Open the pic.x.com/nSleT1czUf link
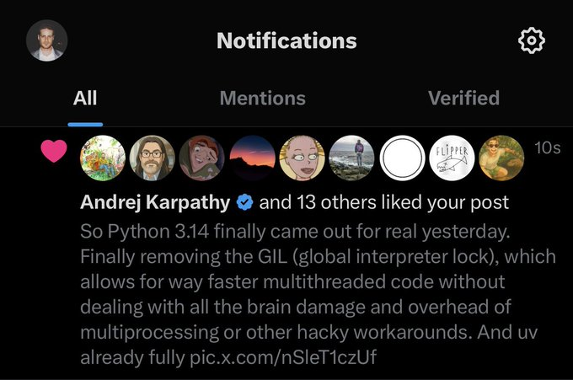573x380 pixels. tap(283, 357)
